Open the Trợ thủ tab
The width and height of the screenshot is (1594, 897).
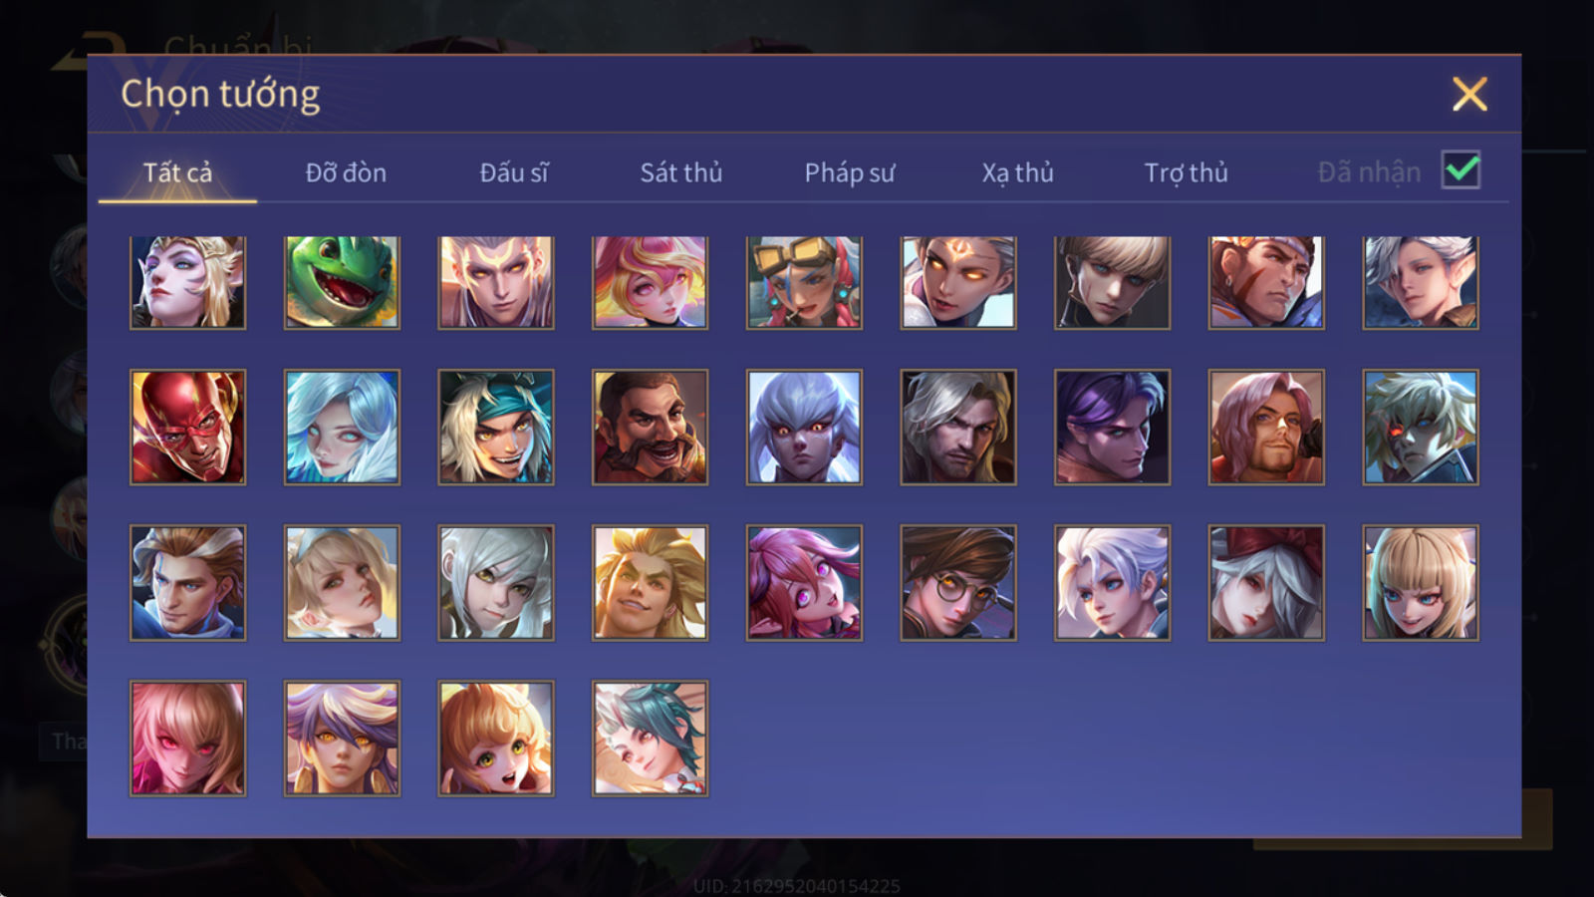[1186, 172]
